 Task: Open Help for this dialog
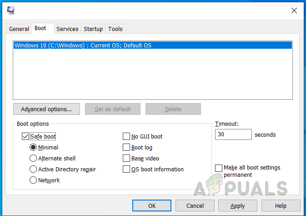tap(281, 206)
